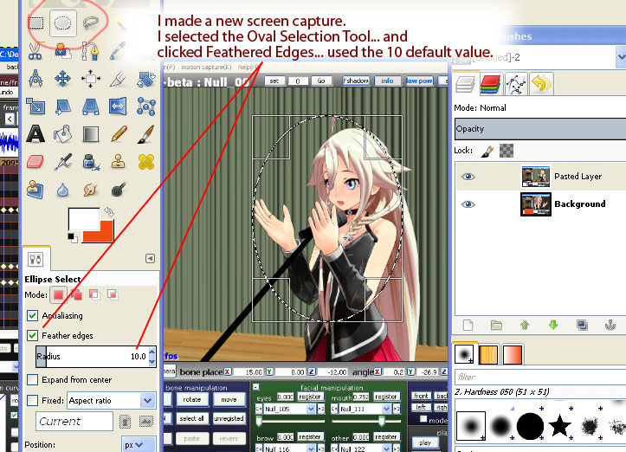
Task: Select the Move tool
Action: 62,79
